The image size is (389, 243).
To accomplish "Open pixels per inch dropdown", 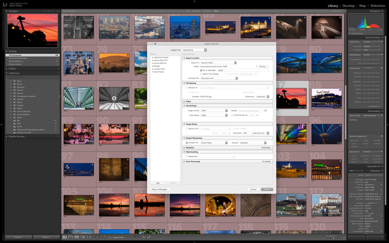I will click(x=261, y=133).
